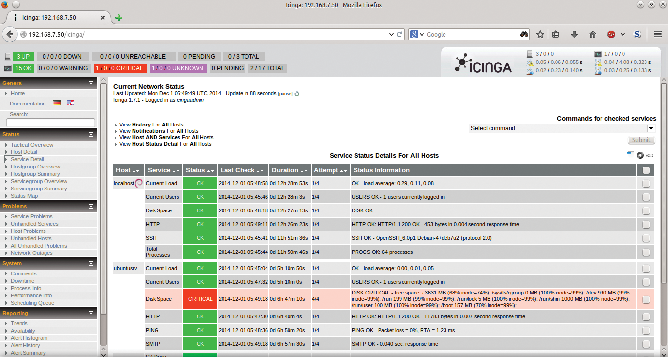Click the Submit button
668x357 pixels.
click(x=641, y=140)
